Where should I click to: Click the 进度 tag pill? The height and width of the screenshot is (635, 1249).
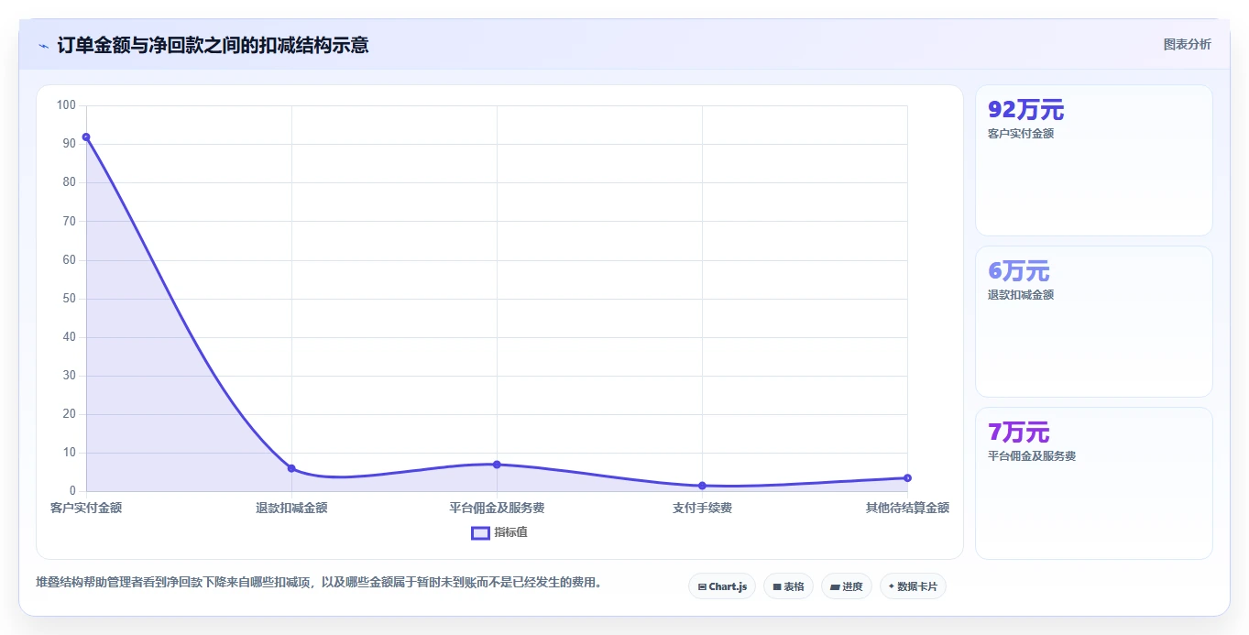(x=847, y=586)
